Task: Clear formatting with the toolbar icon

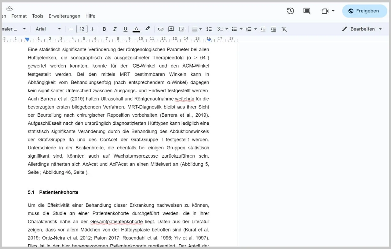Action: [x=284, y=29]
